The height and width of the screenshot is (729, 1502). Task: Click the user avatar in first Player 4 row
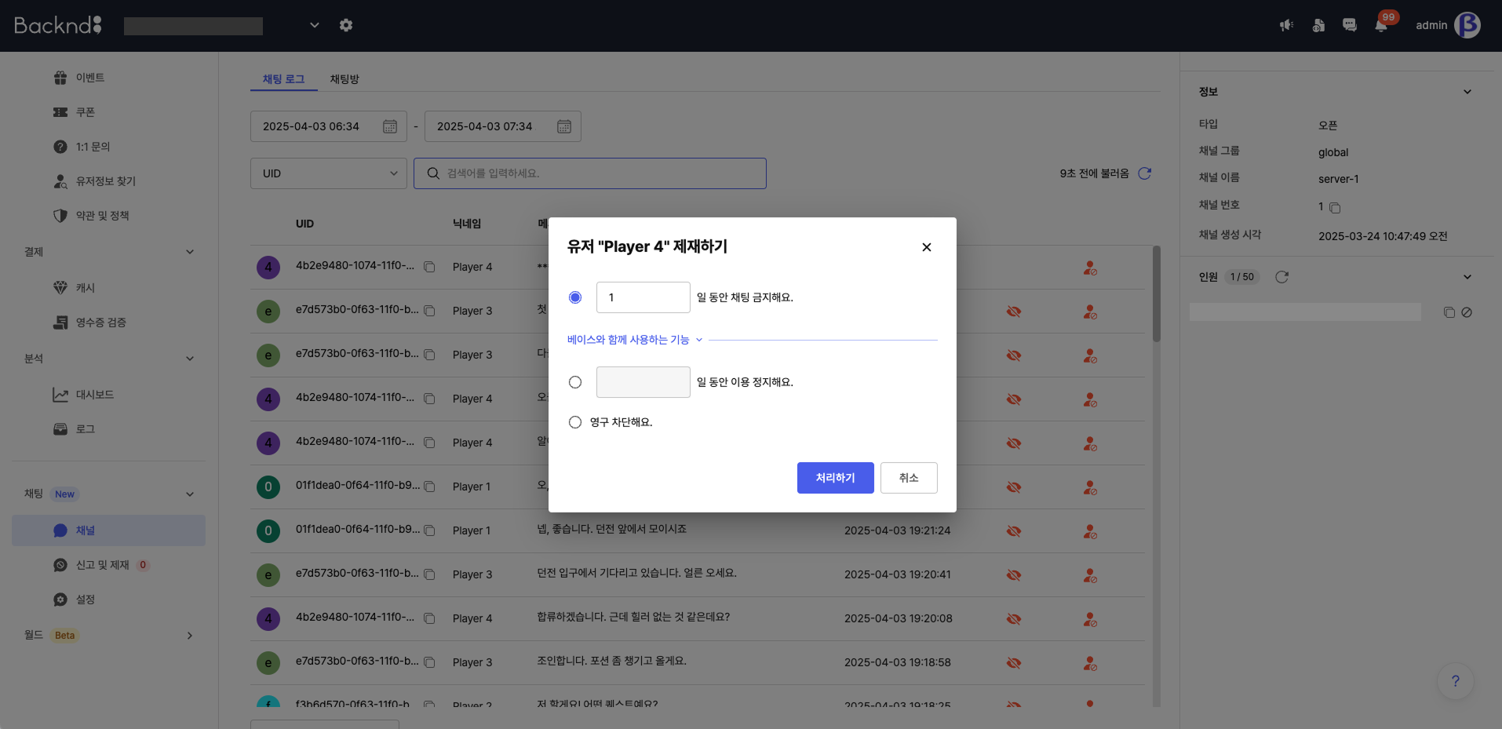click(268, 267)
